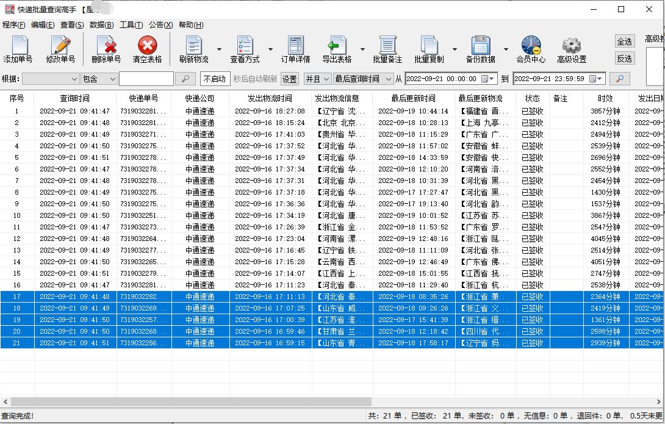Screen dimensions: 665x424
Task: Open the 工具(T) menu
Action: click(x=131, y=25)
